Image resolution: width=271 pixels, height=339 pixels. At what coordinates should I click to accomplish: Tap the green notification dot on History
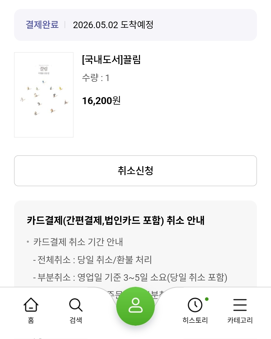[x=207, y=299]
